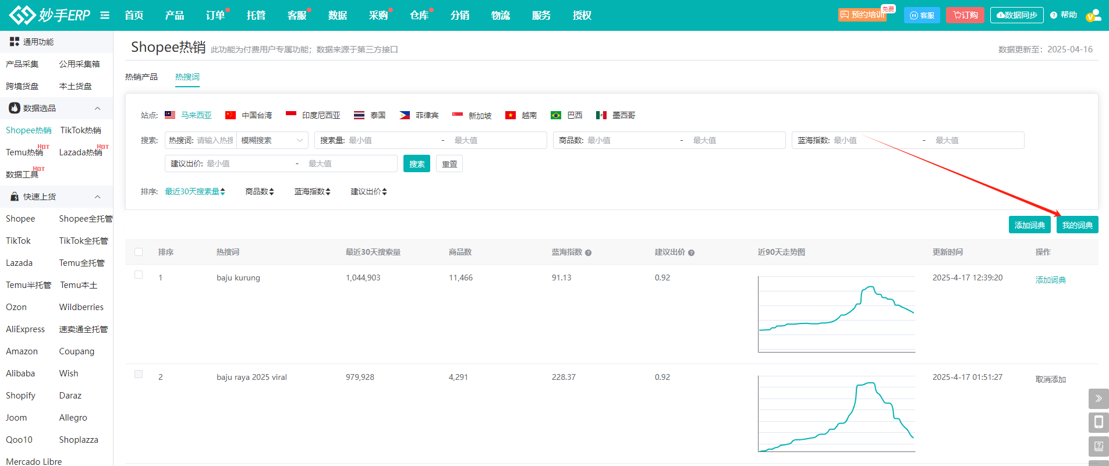Click the 妙手ERP logo
The image size is (1109, 466).
[x=49, y=15]
